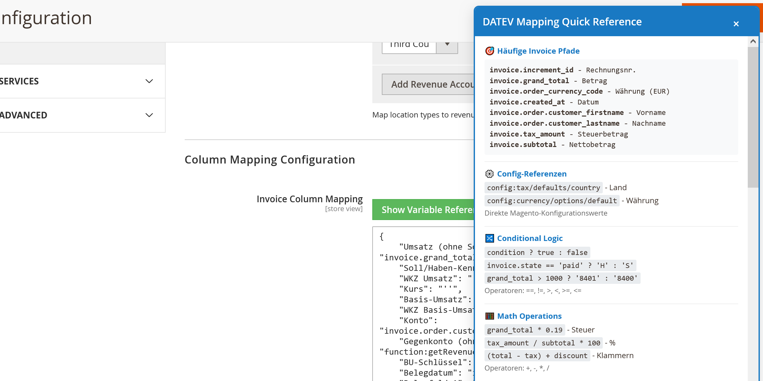Click inside the Invoice Column Mapping code editor
Screen dimensions: 763x381
[x=423, y=302]
